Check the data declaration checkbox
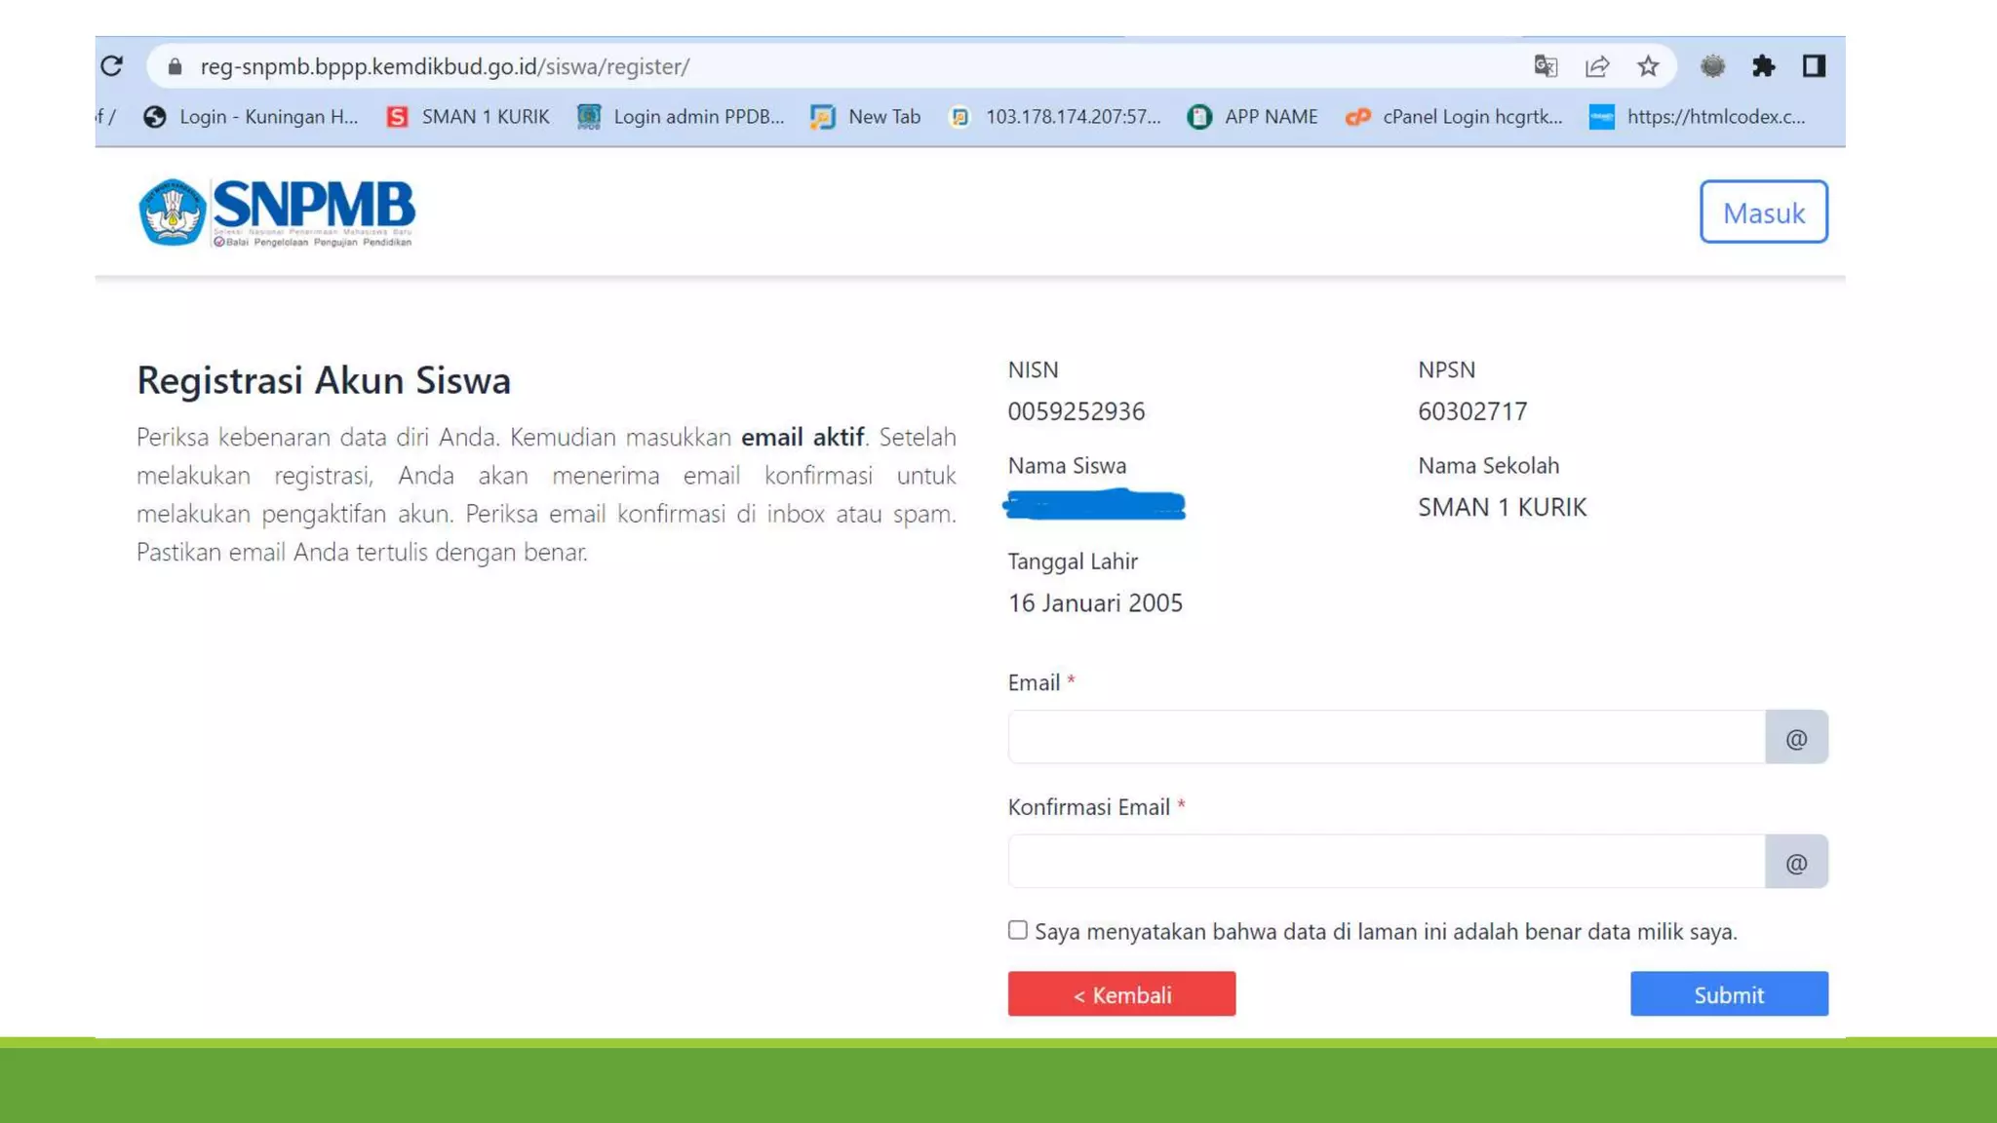This screenshot has height=1123, width=1997. click(x=1018, y=930)
